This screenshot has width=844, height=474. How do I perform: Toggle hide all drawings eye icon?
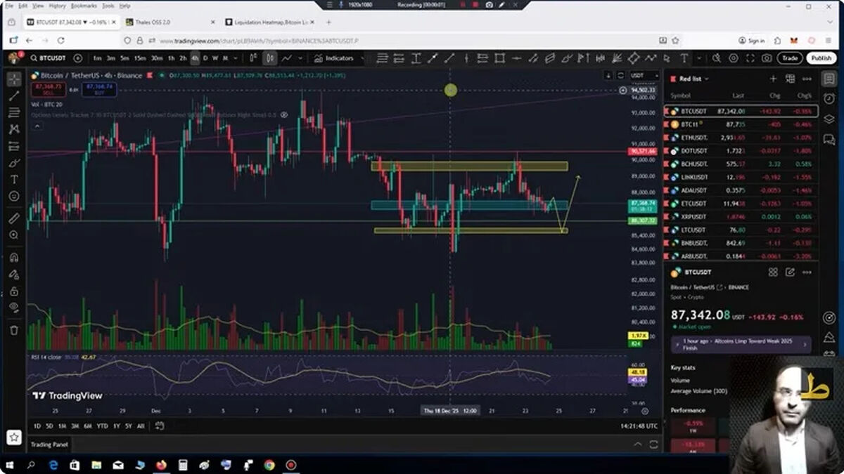14,308
